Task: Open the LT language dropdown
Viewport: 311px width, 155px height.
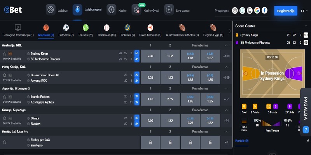Action: click(x=304, y=10)
